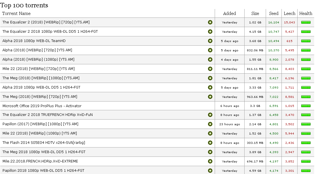Open The Flash 2014 S05E04 HDTV torrent
The image size is (317, 174).
[x=44, y=143]
